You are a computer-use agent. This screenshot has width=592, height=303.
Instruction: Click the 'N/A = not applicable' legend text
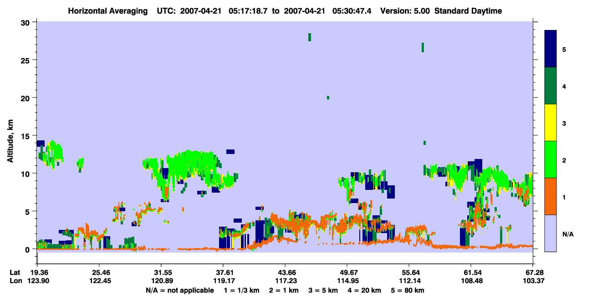tap(179, 290)
